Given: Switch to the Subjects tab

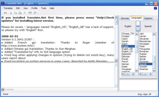Looking at the screenshot, I should pos(148,18).
